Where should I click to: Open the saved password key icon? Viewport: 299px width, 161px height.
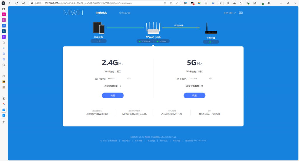(165, 3)
